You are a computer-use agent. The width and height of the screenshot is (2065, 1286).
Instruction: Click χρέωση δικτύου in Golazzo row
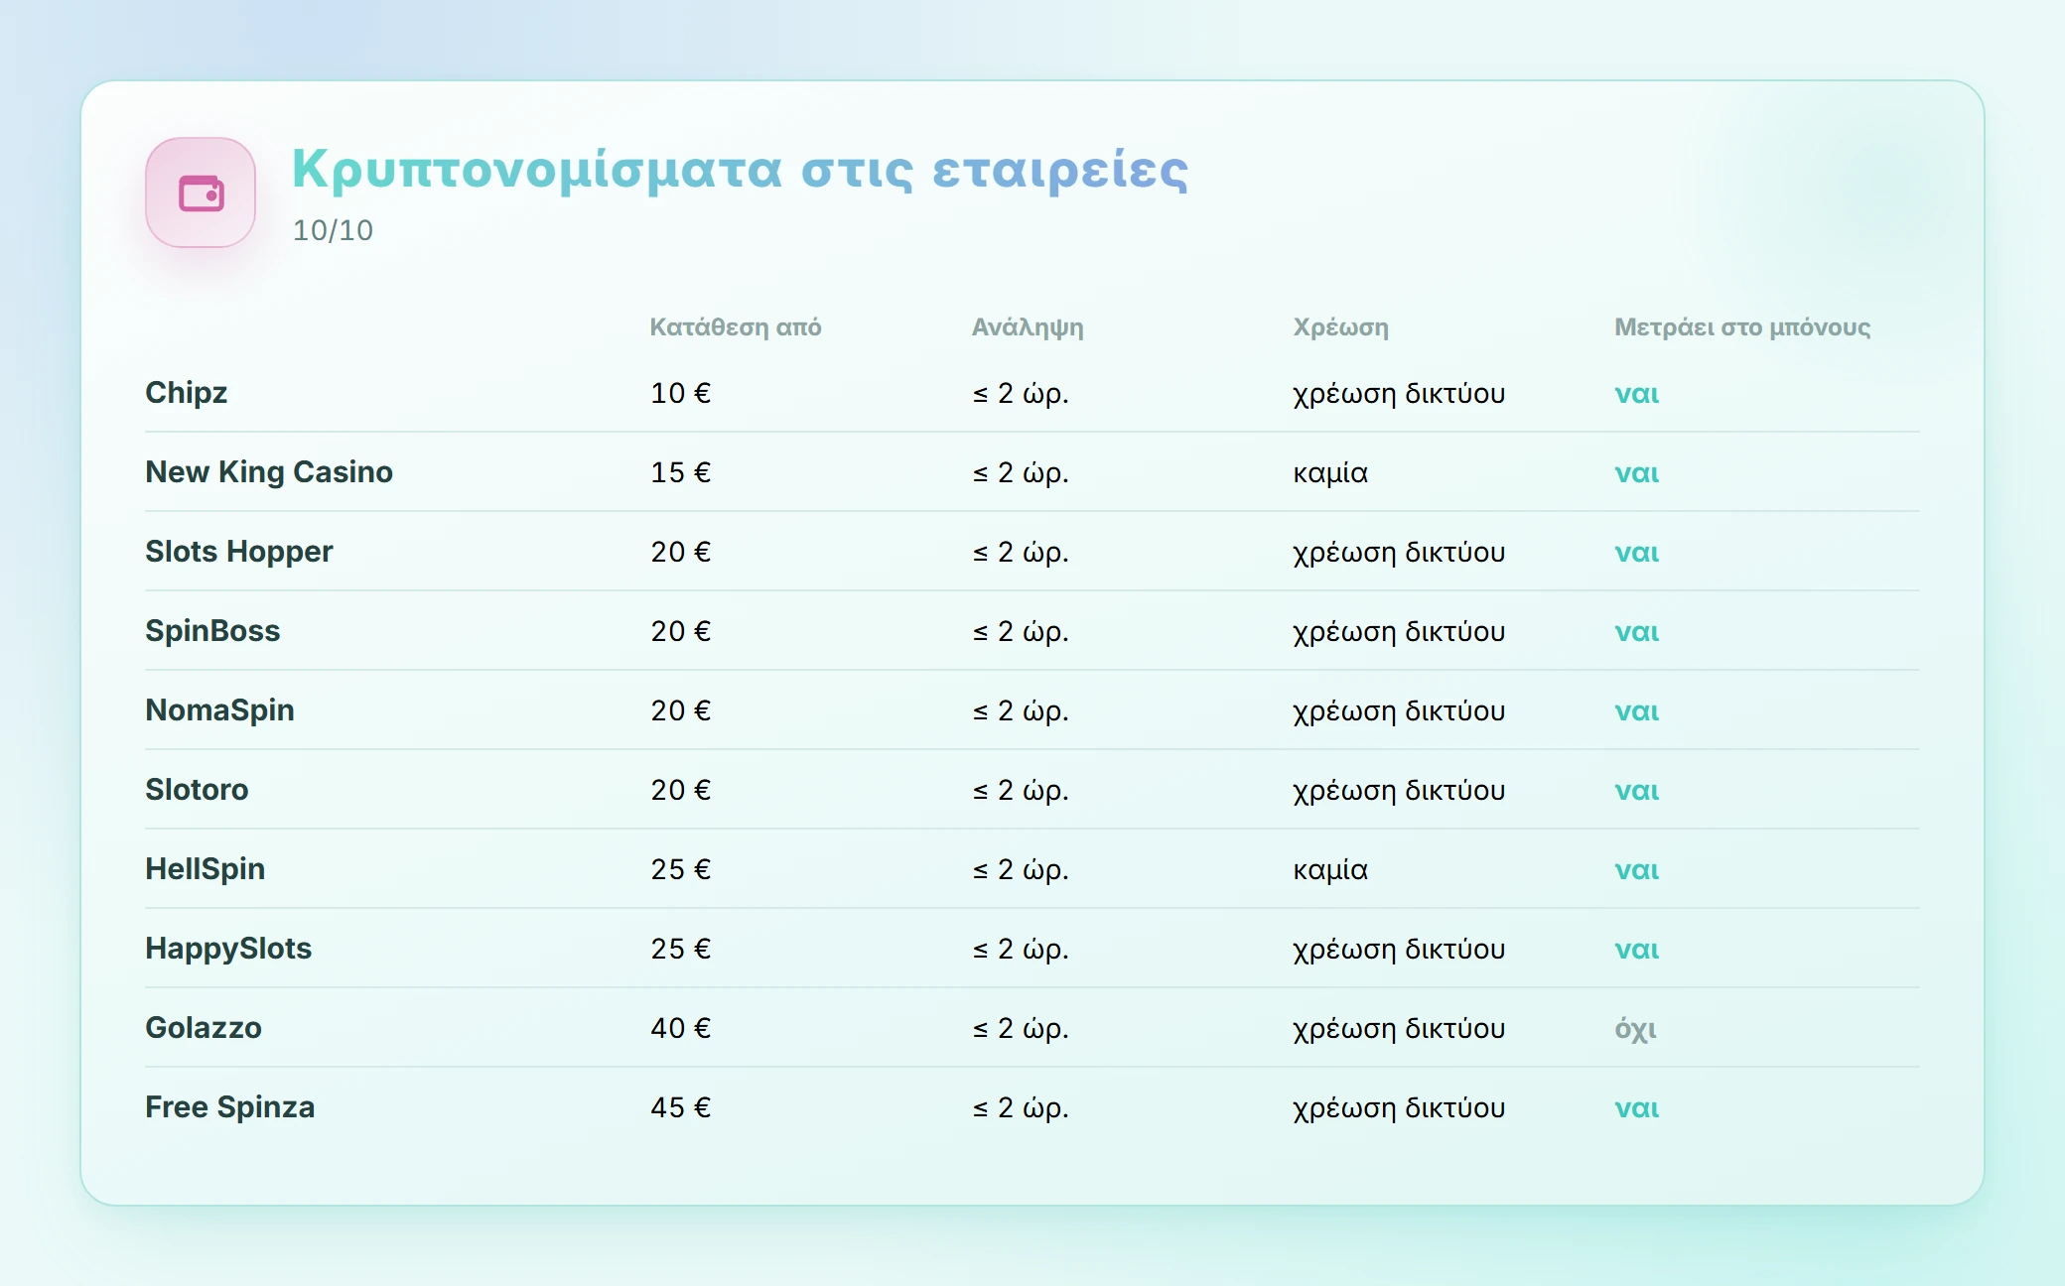coord(1399,1029)
